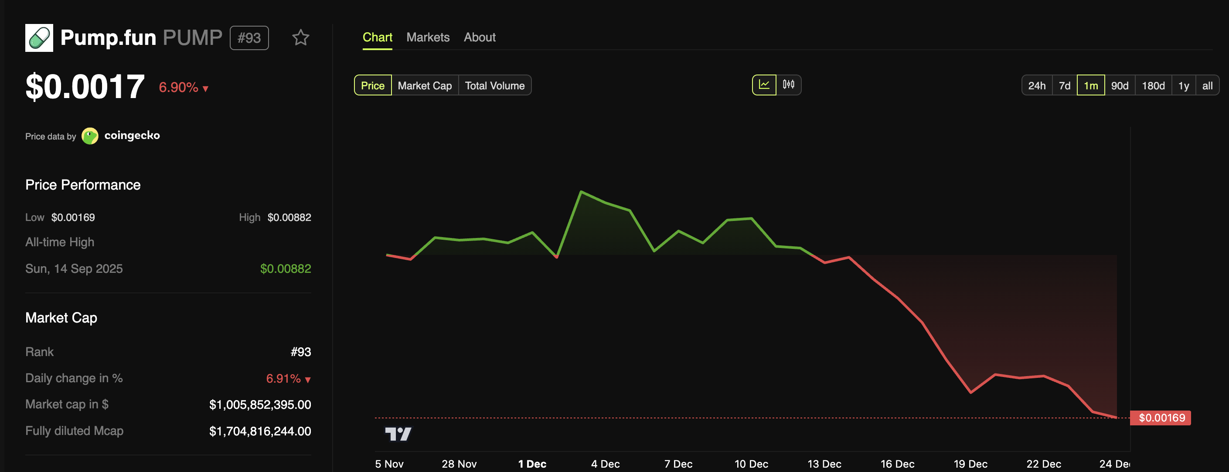The height and width of the screenshot is (472, 1229).
Task: Switch chart to Market Cap view
Action: tap(424, 85)
